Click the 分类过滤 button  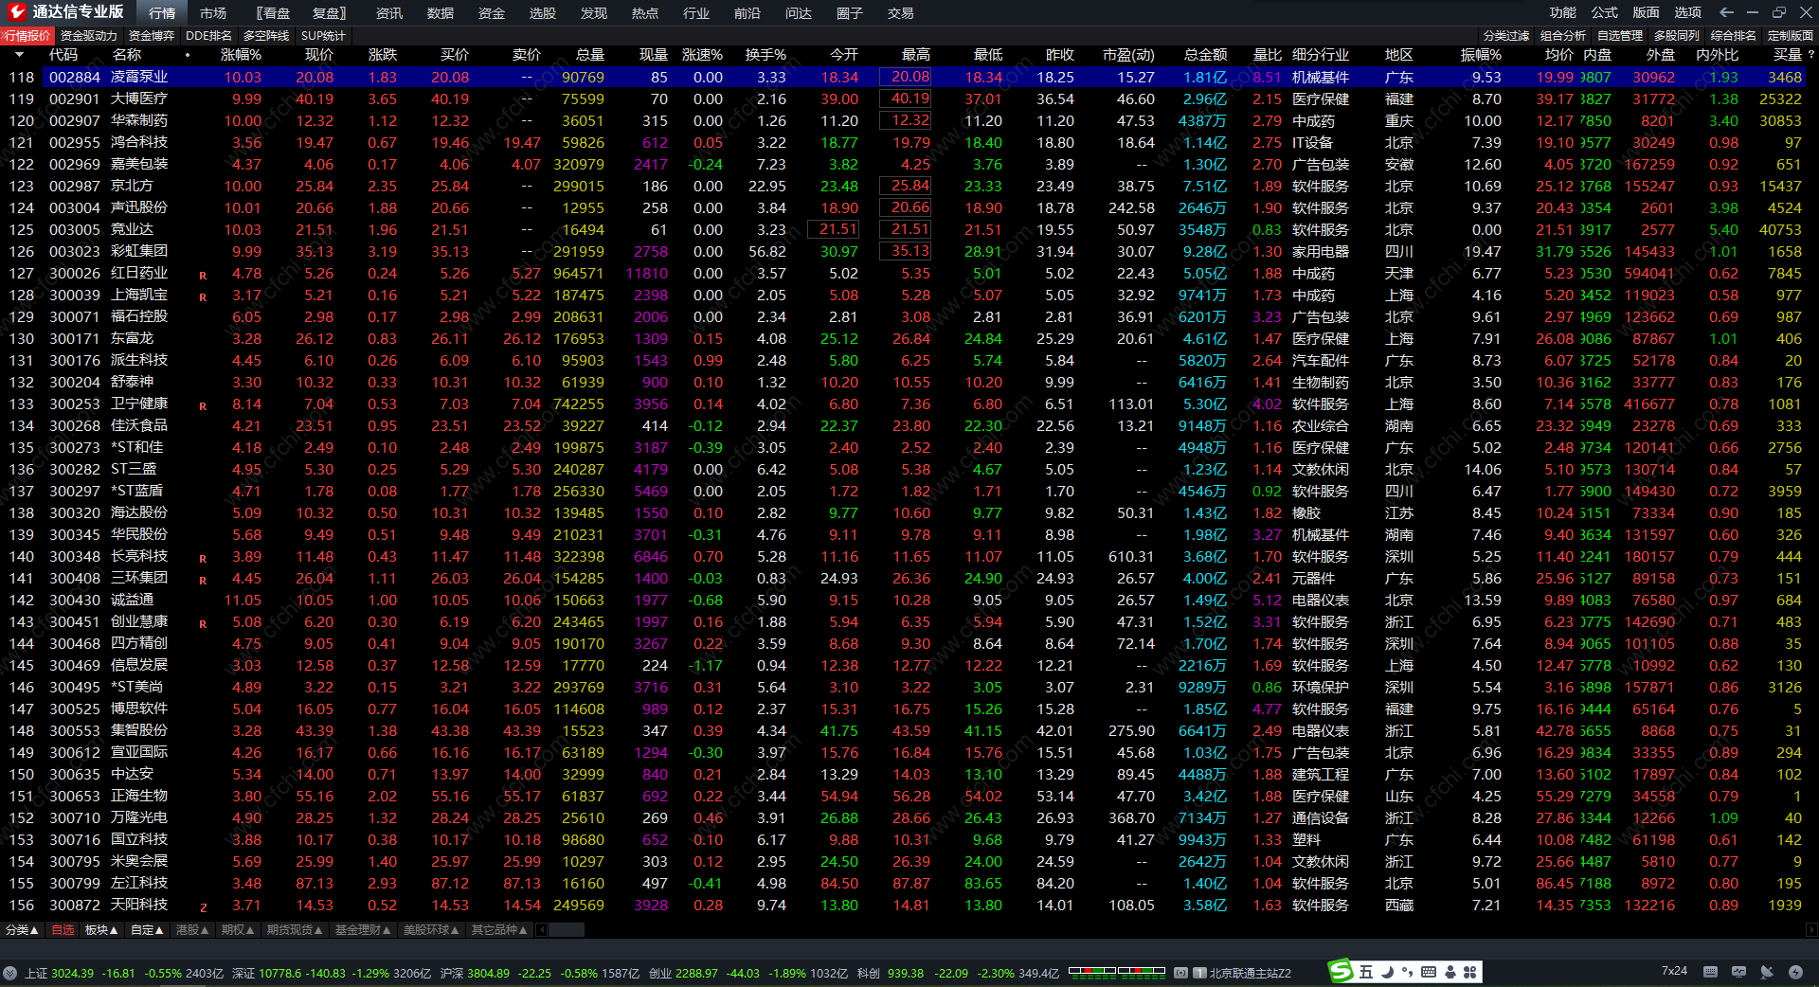[x=1506, y=36]
